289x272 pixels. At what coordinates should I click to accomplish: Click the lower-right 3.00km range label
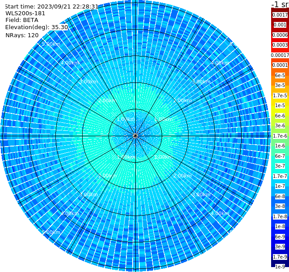(x=201, y=194)
